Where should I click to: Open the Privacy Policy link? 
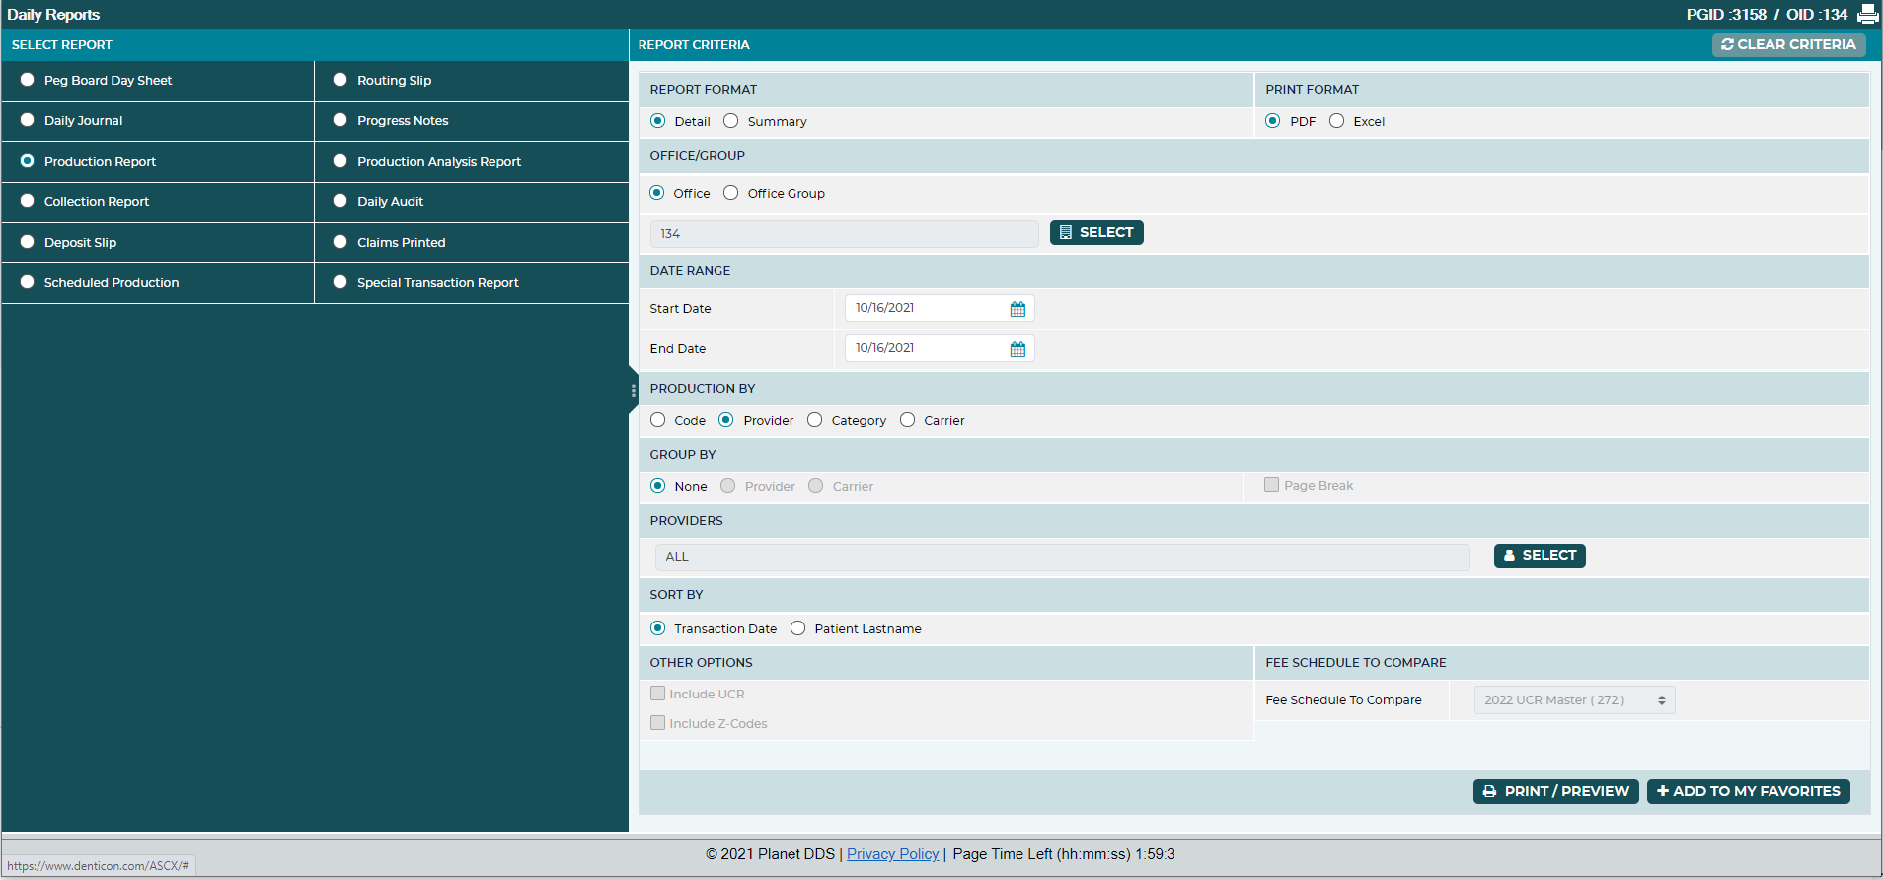coord(892,854)
